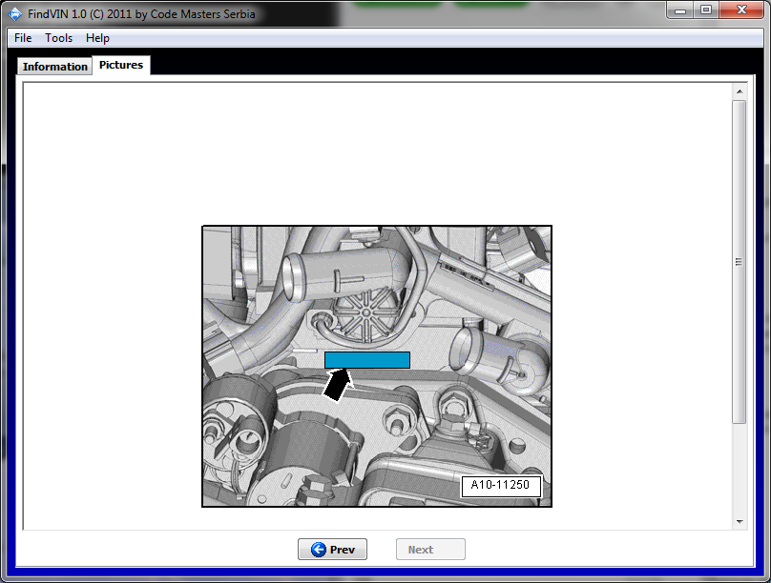Minimize the FindVIN window
This screenshot has width=771, height=583.
(680, 10)
